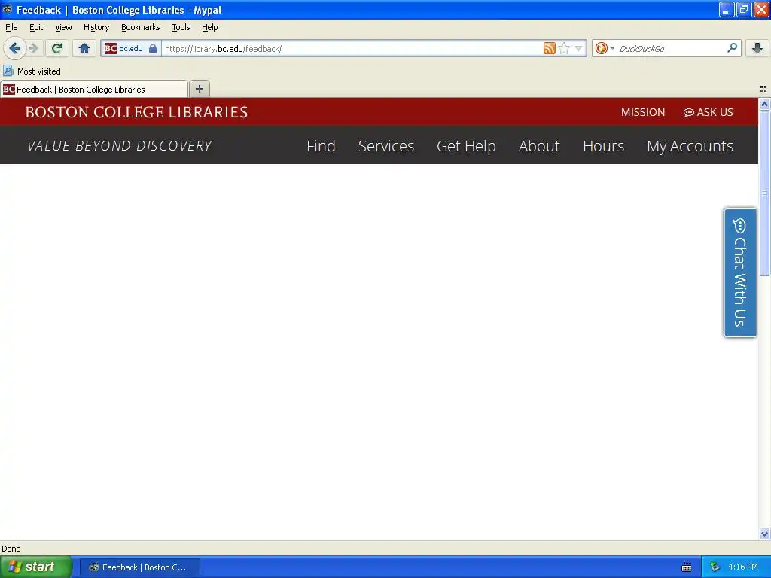
Task: Click the Boston College Libraries logo
Action: pos(137,112)
